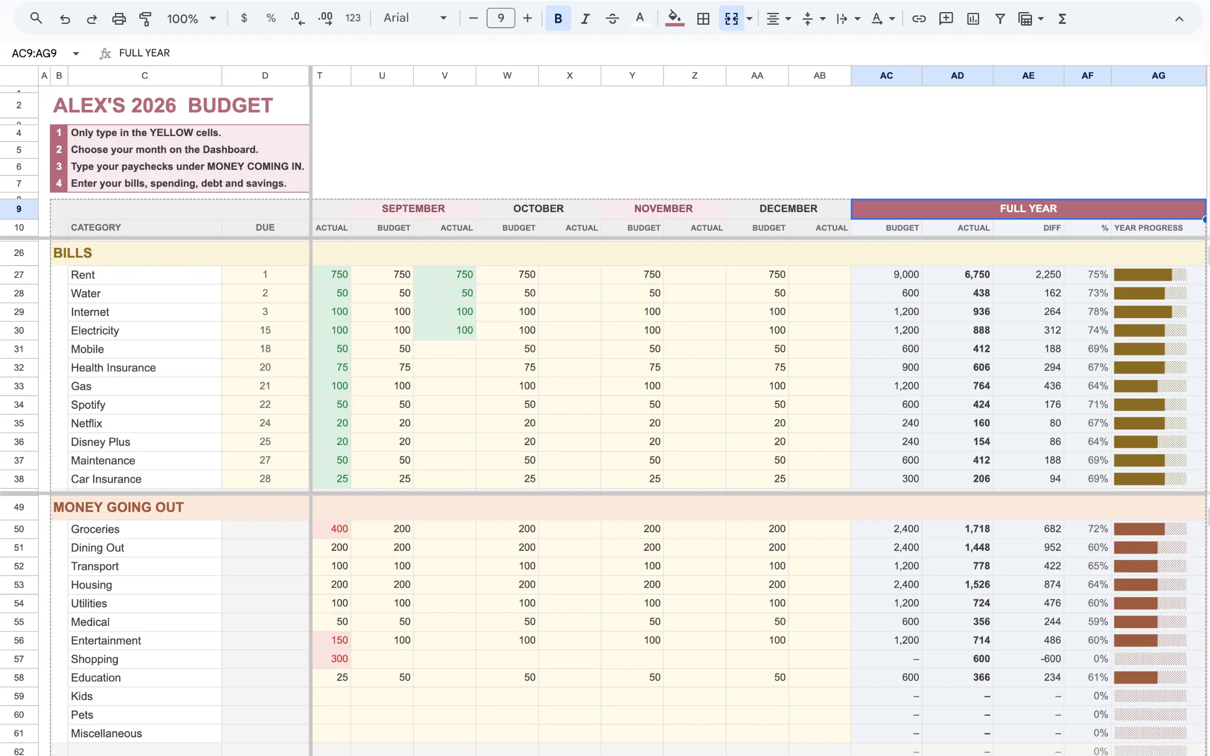This screenshot has height=756, width=1210.
Task: Select the Rent category cell
Action: tap(145, 275)
